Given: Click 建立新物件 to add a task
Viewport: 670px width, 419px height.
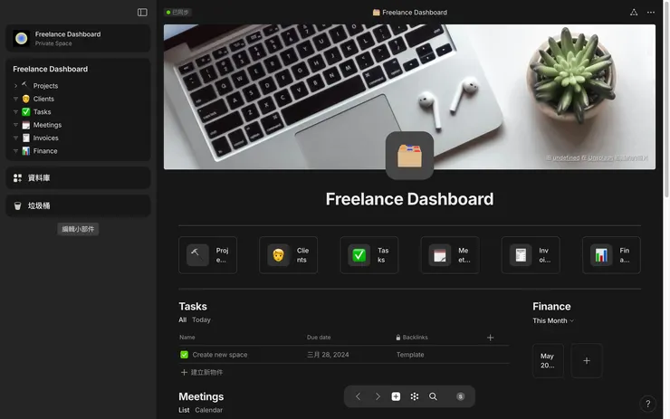Looking at the screenshot, I should click(202, 373).
